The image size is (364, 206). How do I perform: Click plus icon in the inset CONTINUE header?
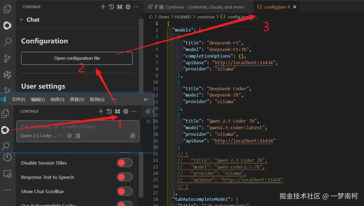(x=101, y=111)
